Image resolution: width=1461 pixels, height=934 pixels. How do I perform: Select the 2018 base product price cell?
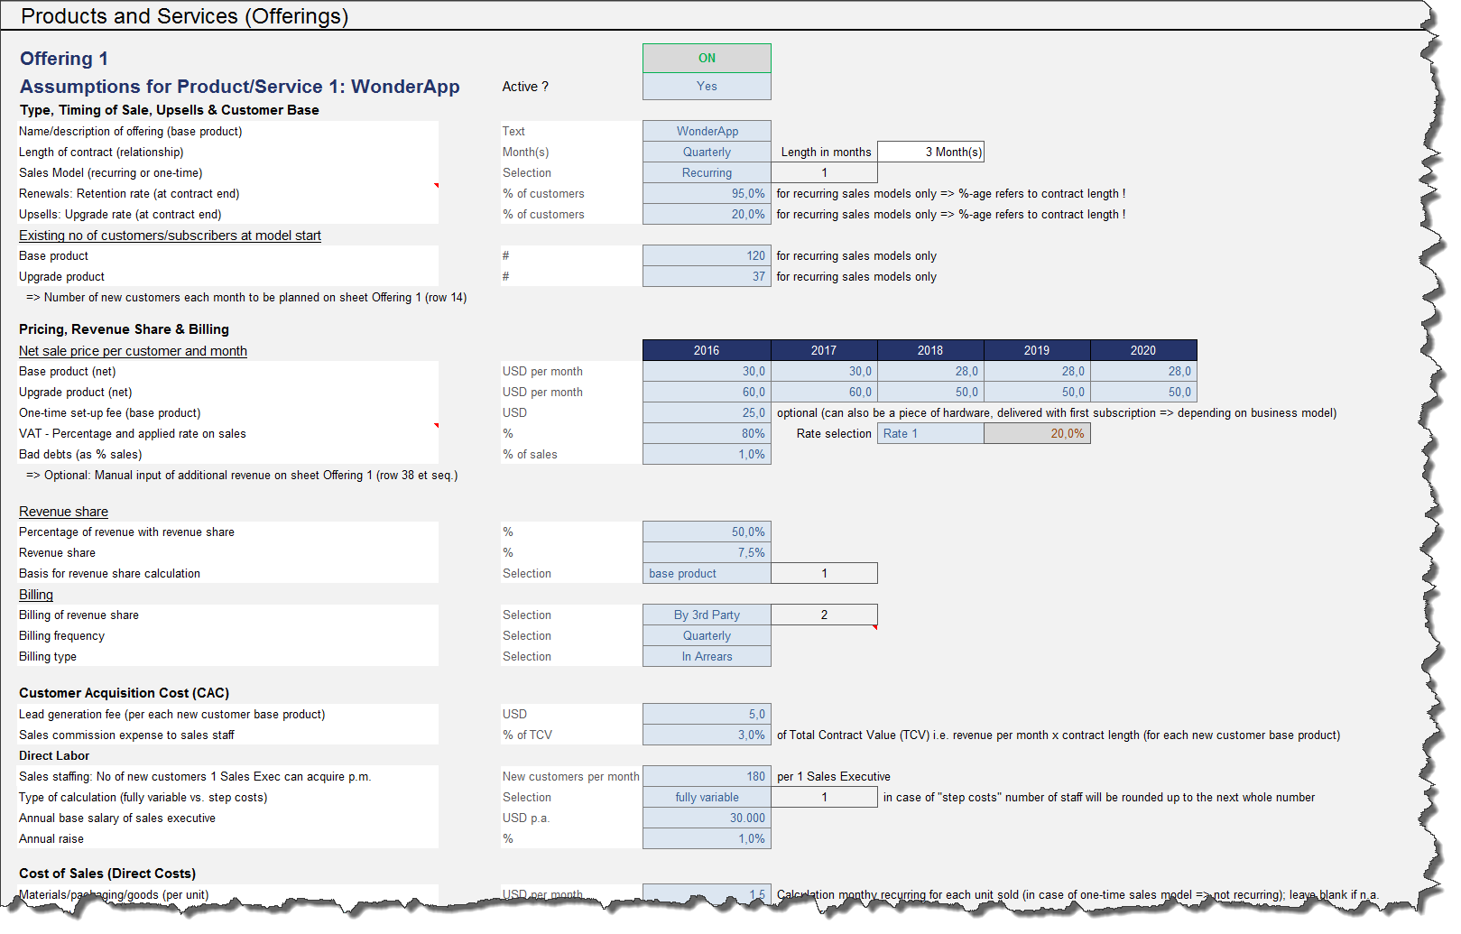click(930, 371)
